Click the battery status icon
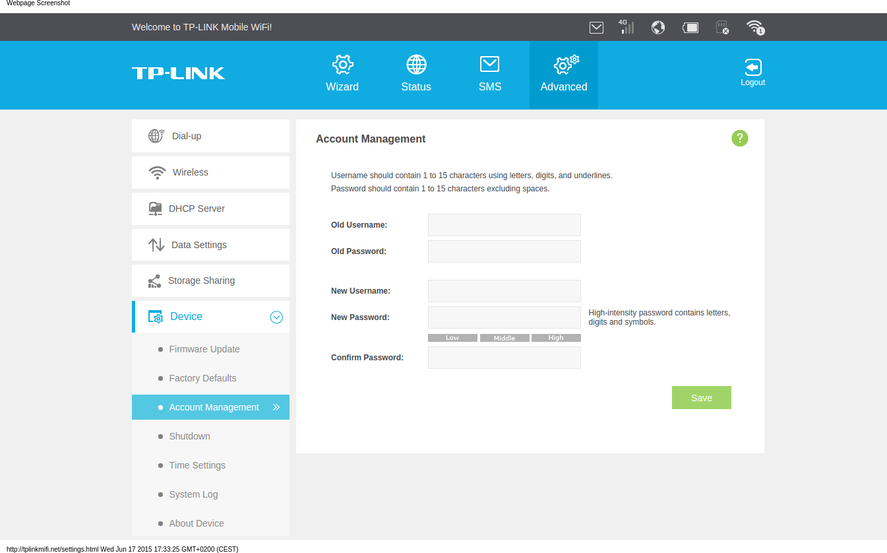Viewport: 887px width, 553px height. (x=690, y=28)
